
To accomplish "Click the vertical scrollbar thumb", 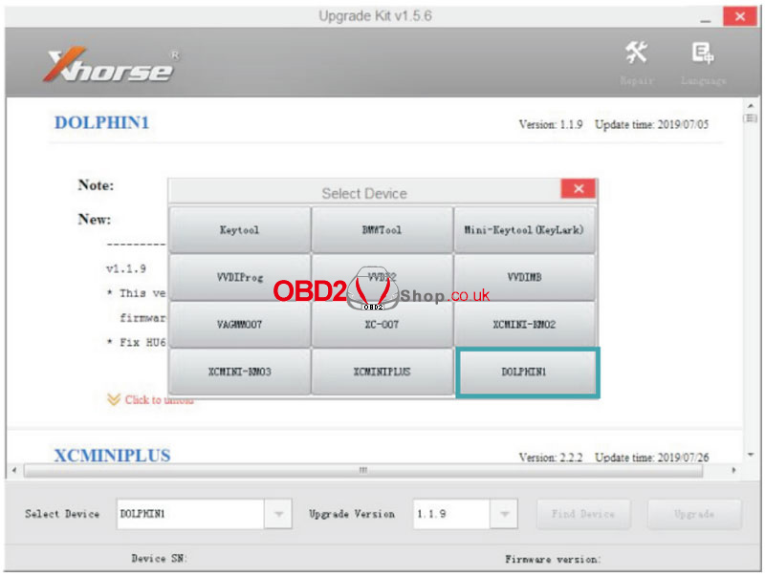I will [x=751, y=118].
